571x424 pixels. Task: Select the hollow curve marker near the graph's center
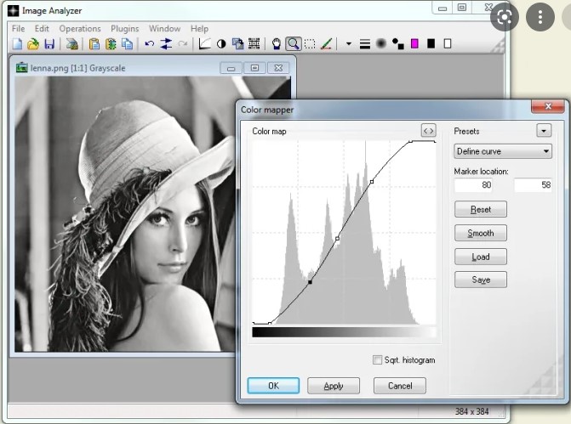[338, 239]
